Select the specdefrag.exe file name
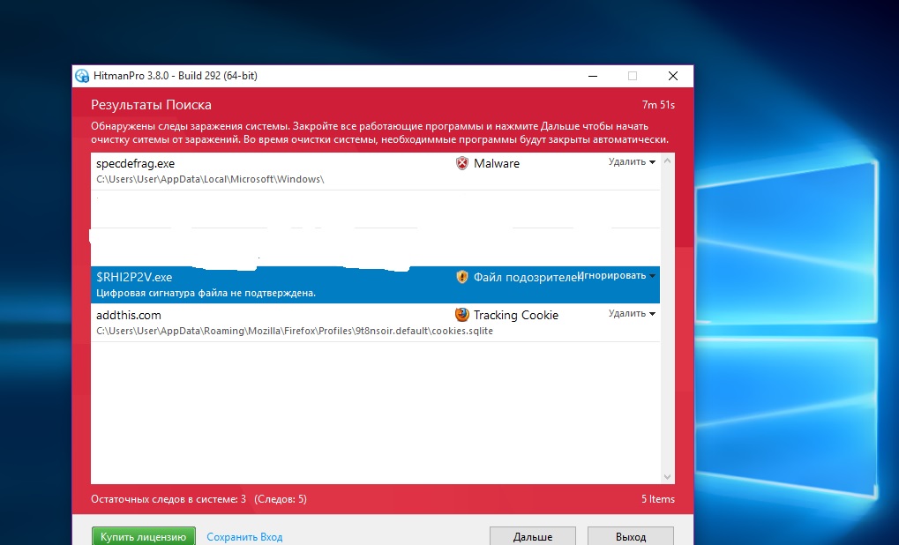Image resolution: width=899 pixels, height=545 pixels. click(x=135, y=163)
